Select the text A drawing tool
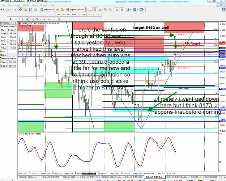The image size is (226, 181). pyautogui.click(x=44, y=19)
